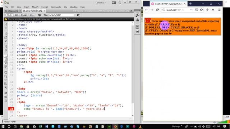230x129 pixels.
Task: Click the highlighted line 26 error marker
Action: click(11, 109)
